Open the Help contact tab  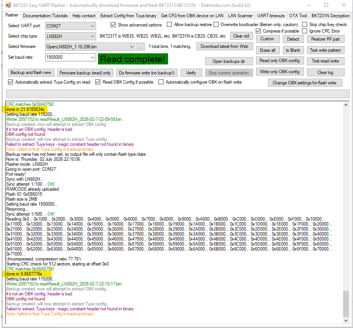84,16
